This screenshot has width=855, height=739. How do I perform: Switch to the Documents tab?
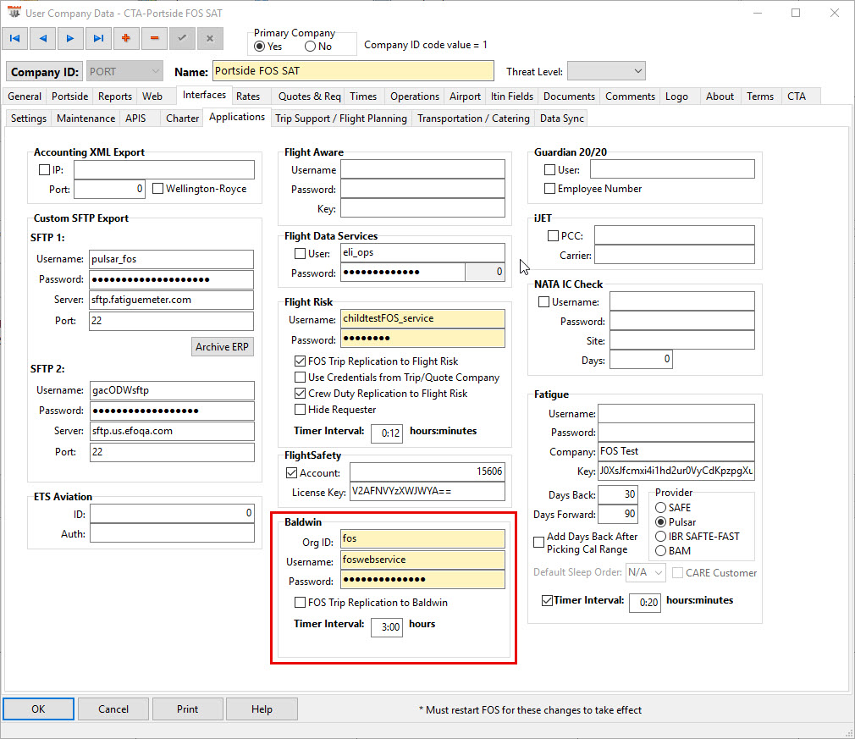tap(569, 97)
